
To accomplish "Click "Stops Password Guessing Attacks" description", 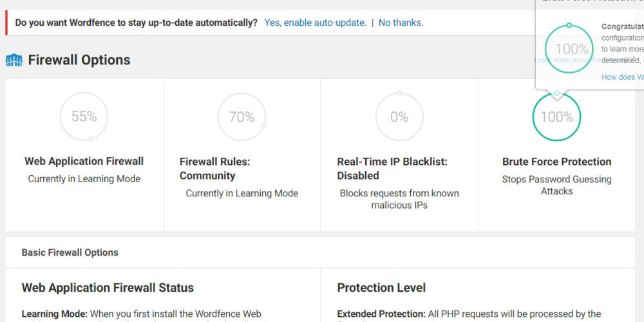I will tap(557, 185).
